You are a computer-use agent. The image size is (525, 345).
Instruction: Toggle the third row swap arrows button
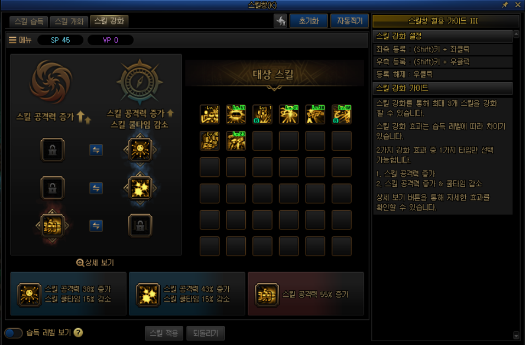point(96,226)
